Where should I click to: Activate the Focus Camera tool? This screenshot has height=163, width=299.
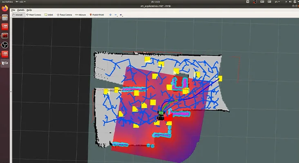[x=65, y=15]
